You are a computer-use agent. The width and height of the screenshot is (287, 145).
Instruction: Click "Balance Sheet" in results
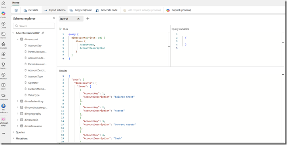click(124, 97)
